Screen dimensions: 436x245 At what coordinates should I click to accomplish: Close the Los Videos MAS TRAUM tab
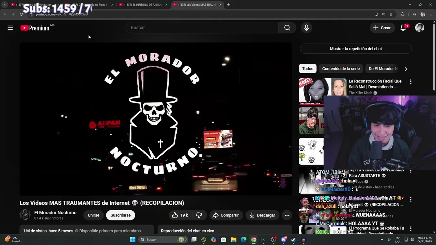coord(220,5)
